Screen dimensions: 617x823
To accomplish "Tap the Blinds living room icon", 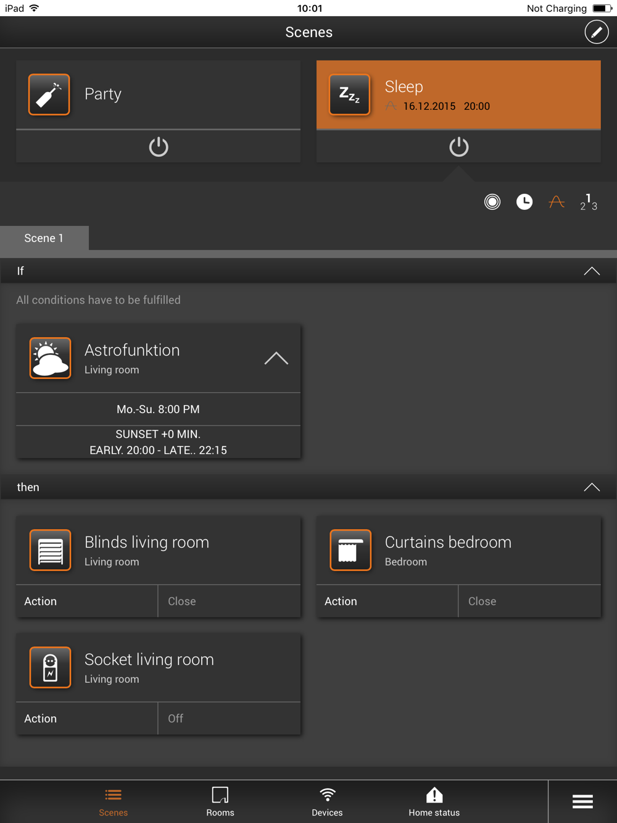I will [x=51, y=550].
